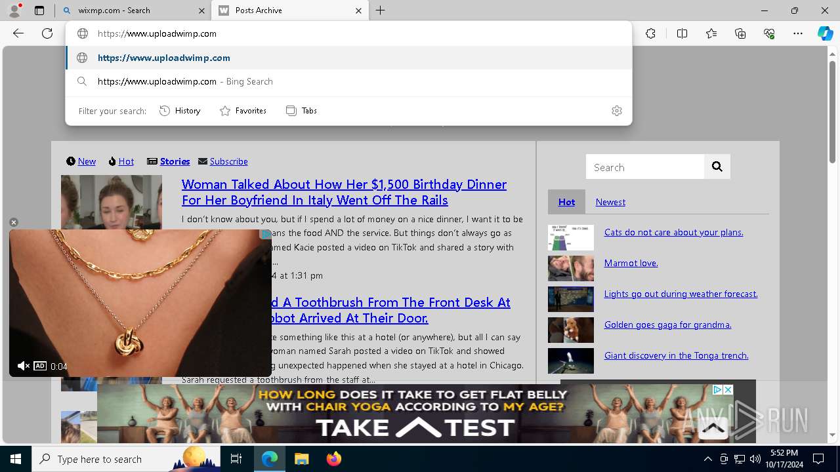Open Edge Settings and more menu

[798, 33]
